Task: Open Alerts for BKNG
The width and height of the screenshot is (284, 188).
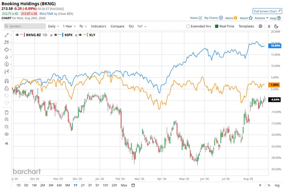Action: tap(231, 18)
